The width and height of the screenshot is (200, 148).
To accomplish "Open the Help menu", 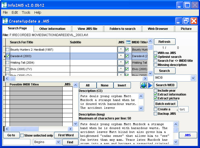I will [38, 12].
